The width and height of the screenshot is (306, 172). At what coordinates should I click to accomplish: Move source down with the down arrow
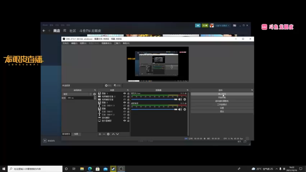(x=117, y=134)
